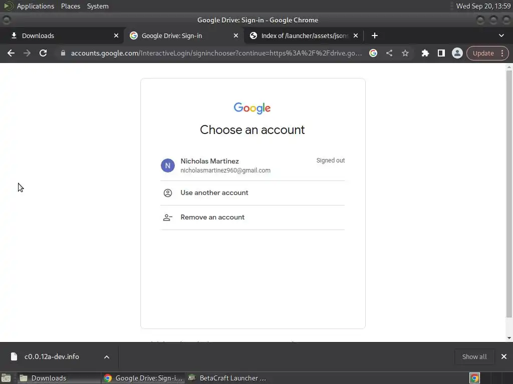Click the Signed out status text
Viewport: 513px width, 384px height.
(x=331, y=160)
